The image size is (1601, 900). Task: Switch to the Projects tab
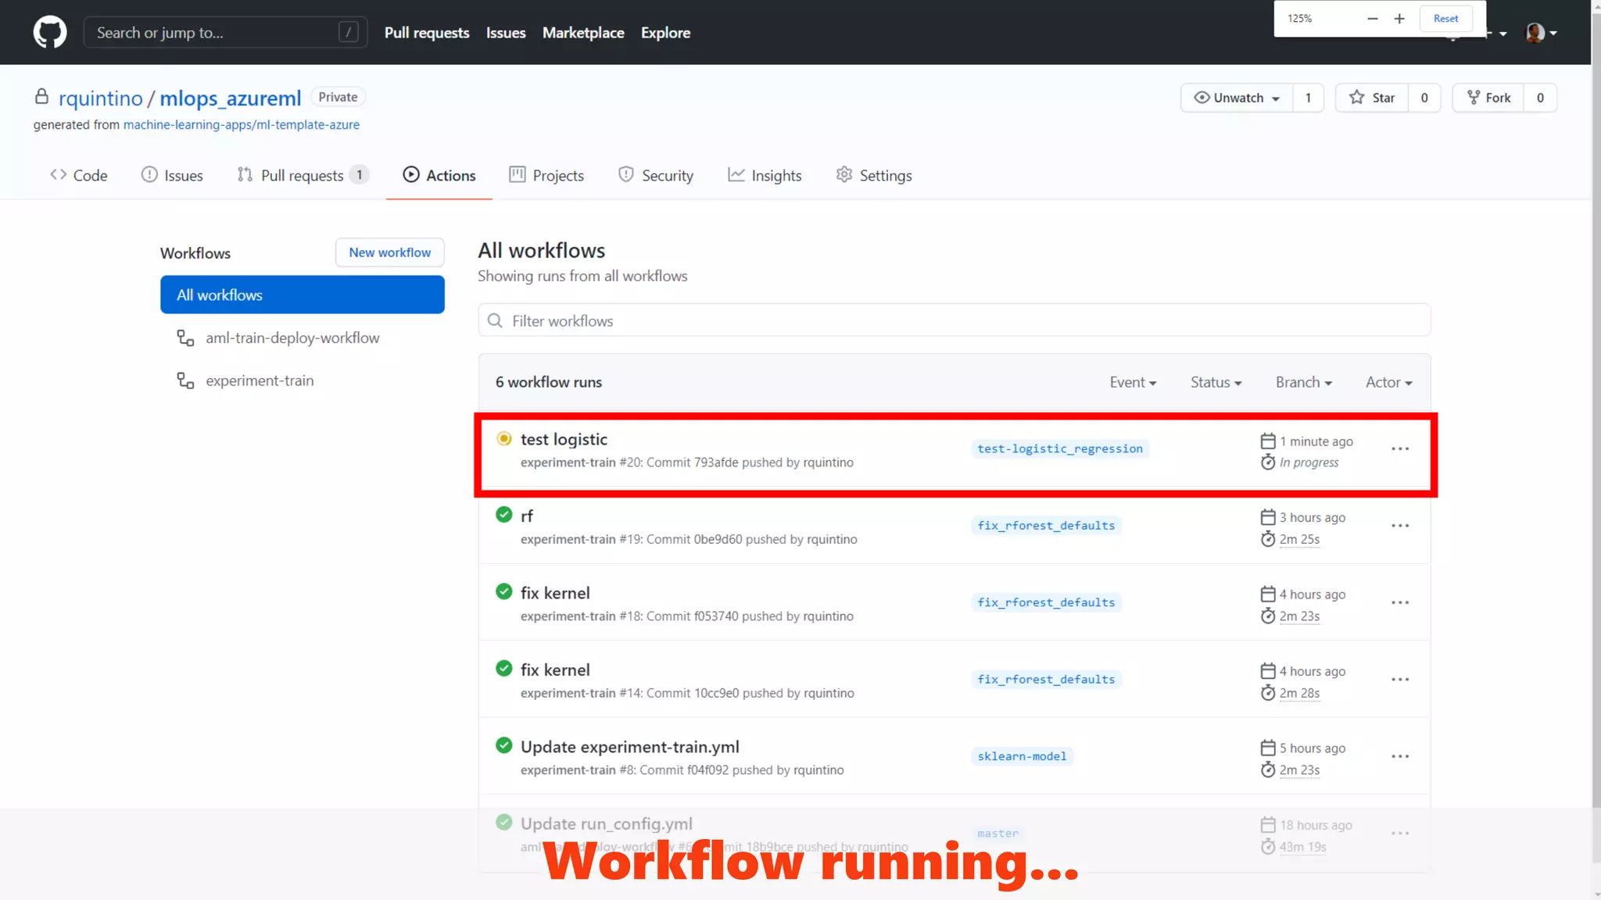tap(546, 176)
